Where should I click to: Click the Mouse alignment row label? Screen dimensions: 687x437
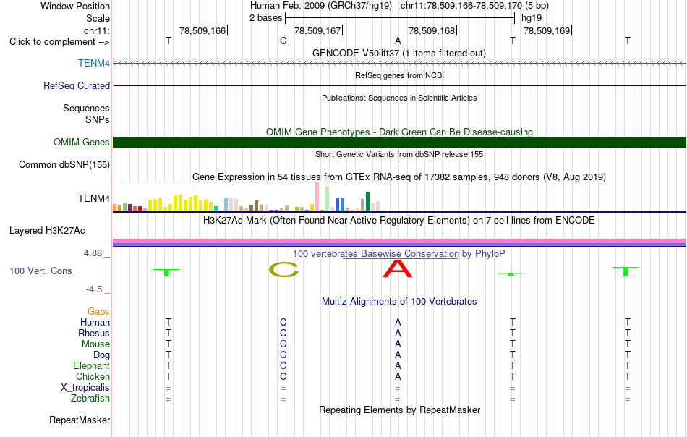pos(95,344)
